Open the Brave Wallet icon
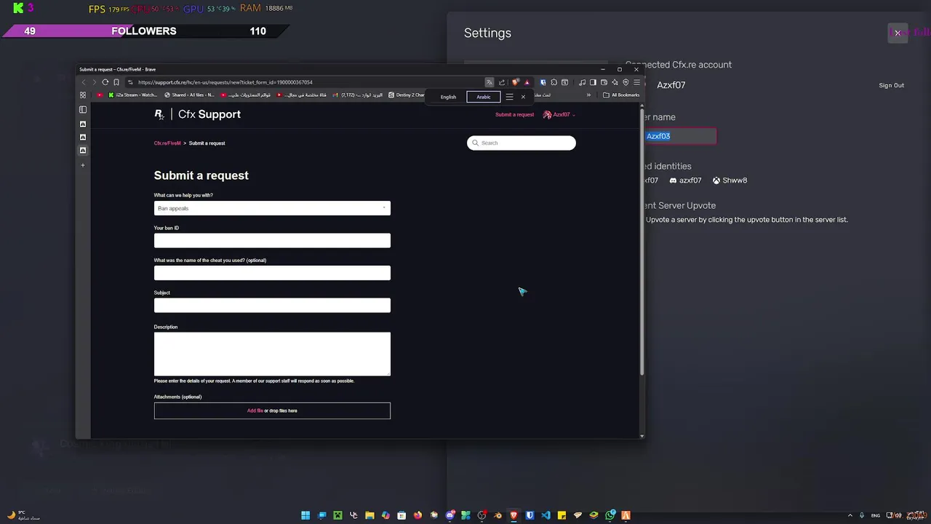The image size is (931, 524). coord(604,82)
